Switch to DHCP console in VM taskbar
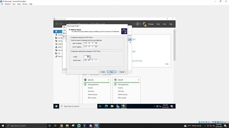229x128 pixels. tap(123, 106)
